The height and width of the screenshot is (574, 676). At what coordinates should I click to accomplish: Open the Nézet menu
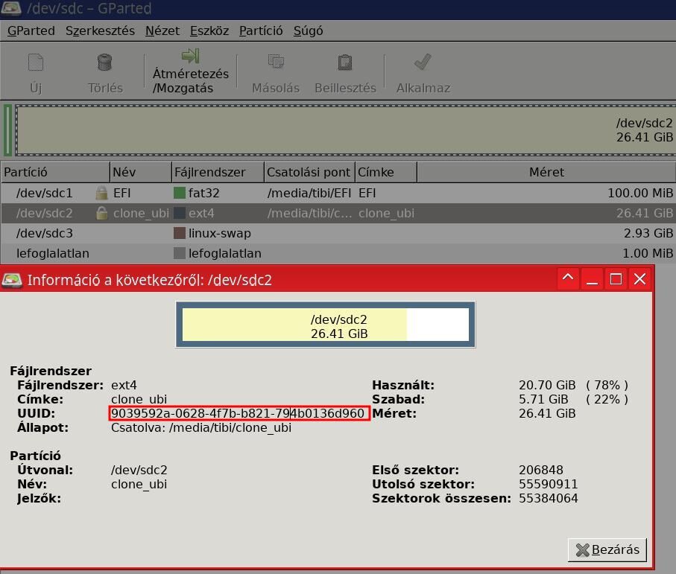click(x=162, y=31)
